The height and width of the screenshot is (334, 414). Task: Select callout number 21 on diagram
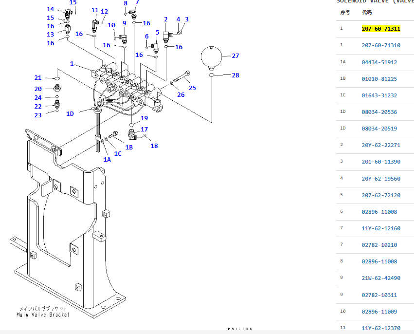coord(38,78)
